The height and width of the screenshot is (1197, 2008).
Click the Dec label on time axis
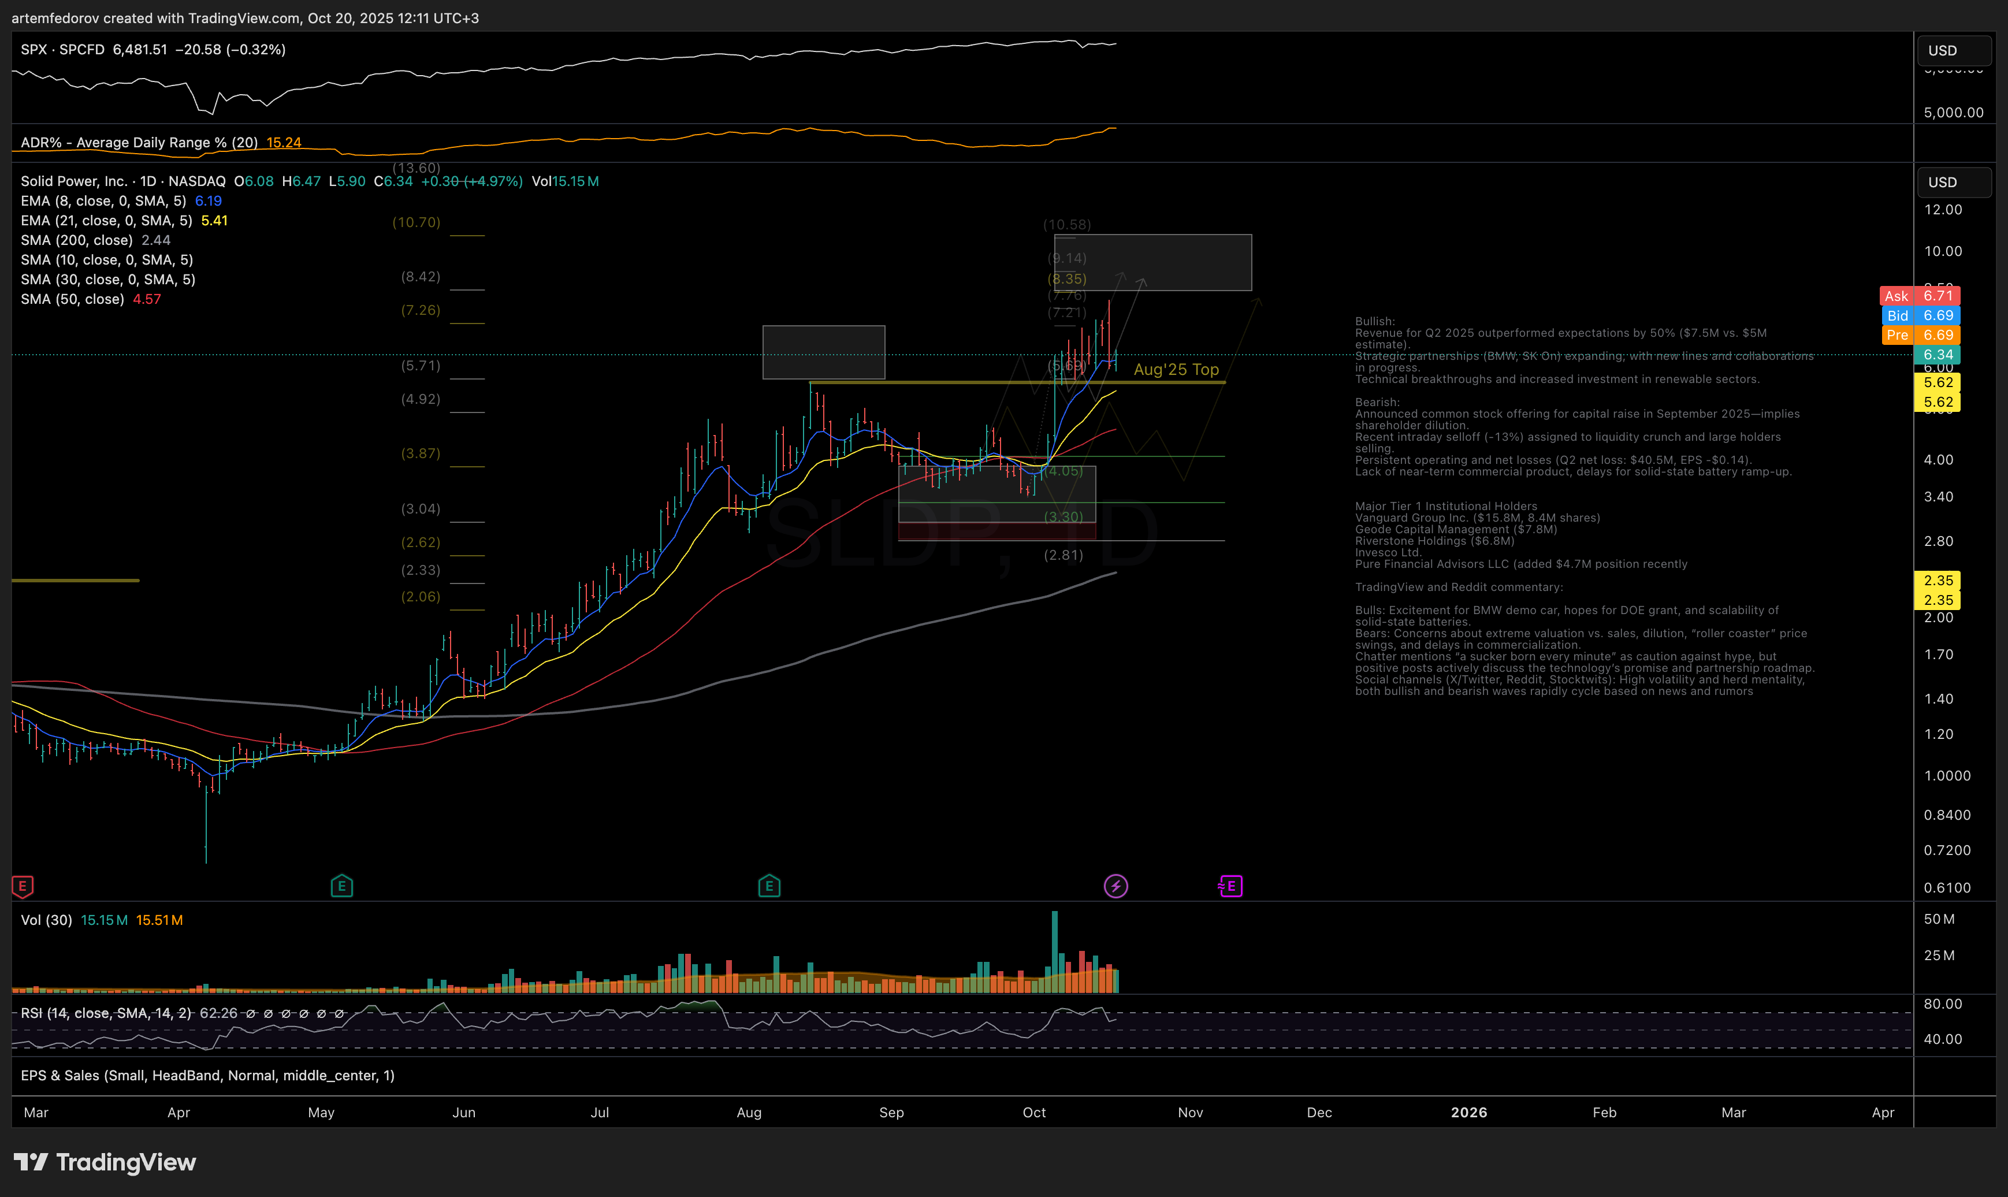click(1319, 1113)
